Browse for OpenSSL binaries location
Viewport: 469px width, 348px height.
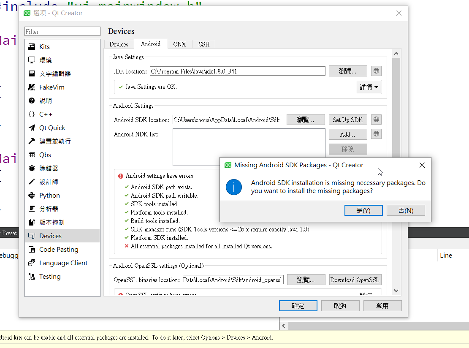point(306,280)
